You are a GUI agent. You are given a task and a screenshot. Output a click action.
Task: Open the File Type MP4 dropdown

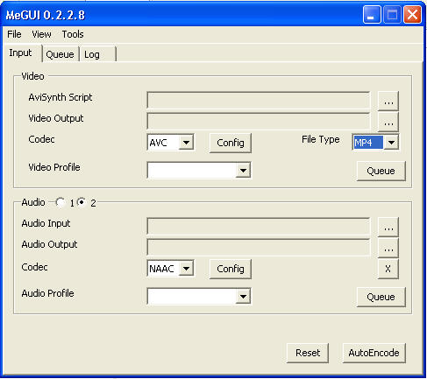(391, 143)
